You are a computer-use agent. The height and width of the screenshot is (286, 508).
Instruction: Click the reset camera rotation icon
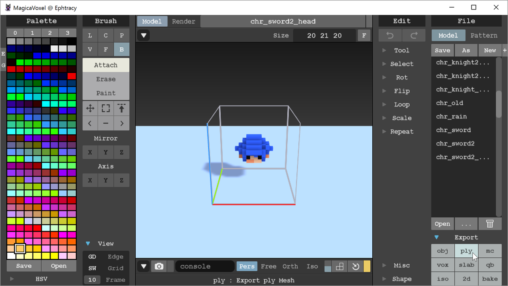356,267
